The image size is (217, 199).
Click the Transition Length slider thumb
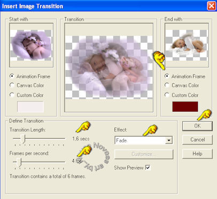pyautogui.click(x=22, y=139)
